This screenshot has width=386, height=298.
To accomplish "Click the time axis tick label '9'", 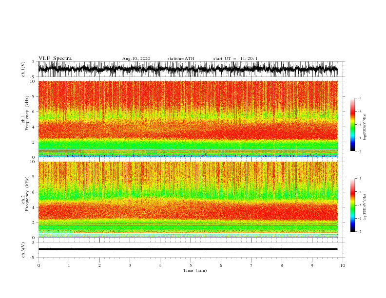I will click(312, 265).
